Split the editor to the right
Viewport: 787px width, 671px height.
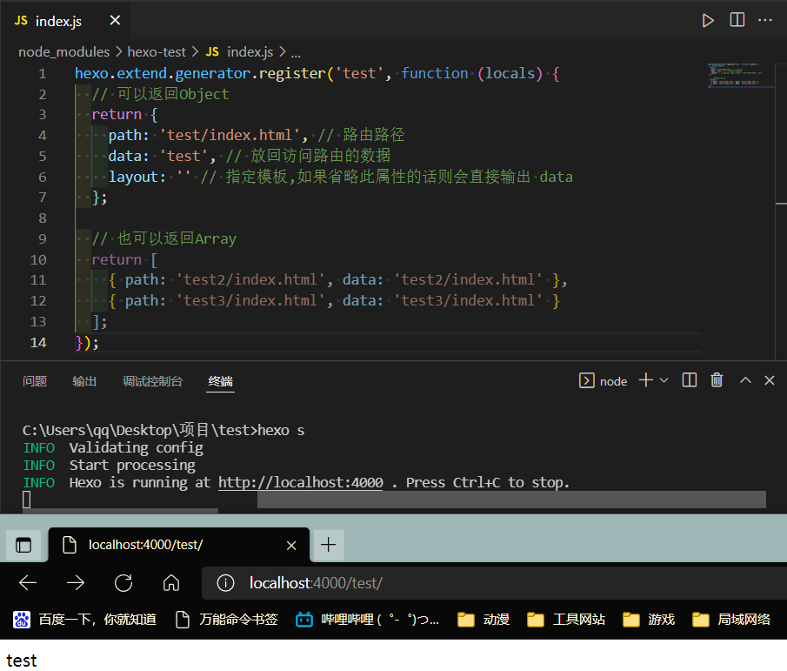pos(737,20)
